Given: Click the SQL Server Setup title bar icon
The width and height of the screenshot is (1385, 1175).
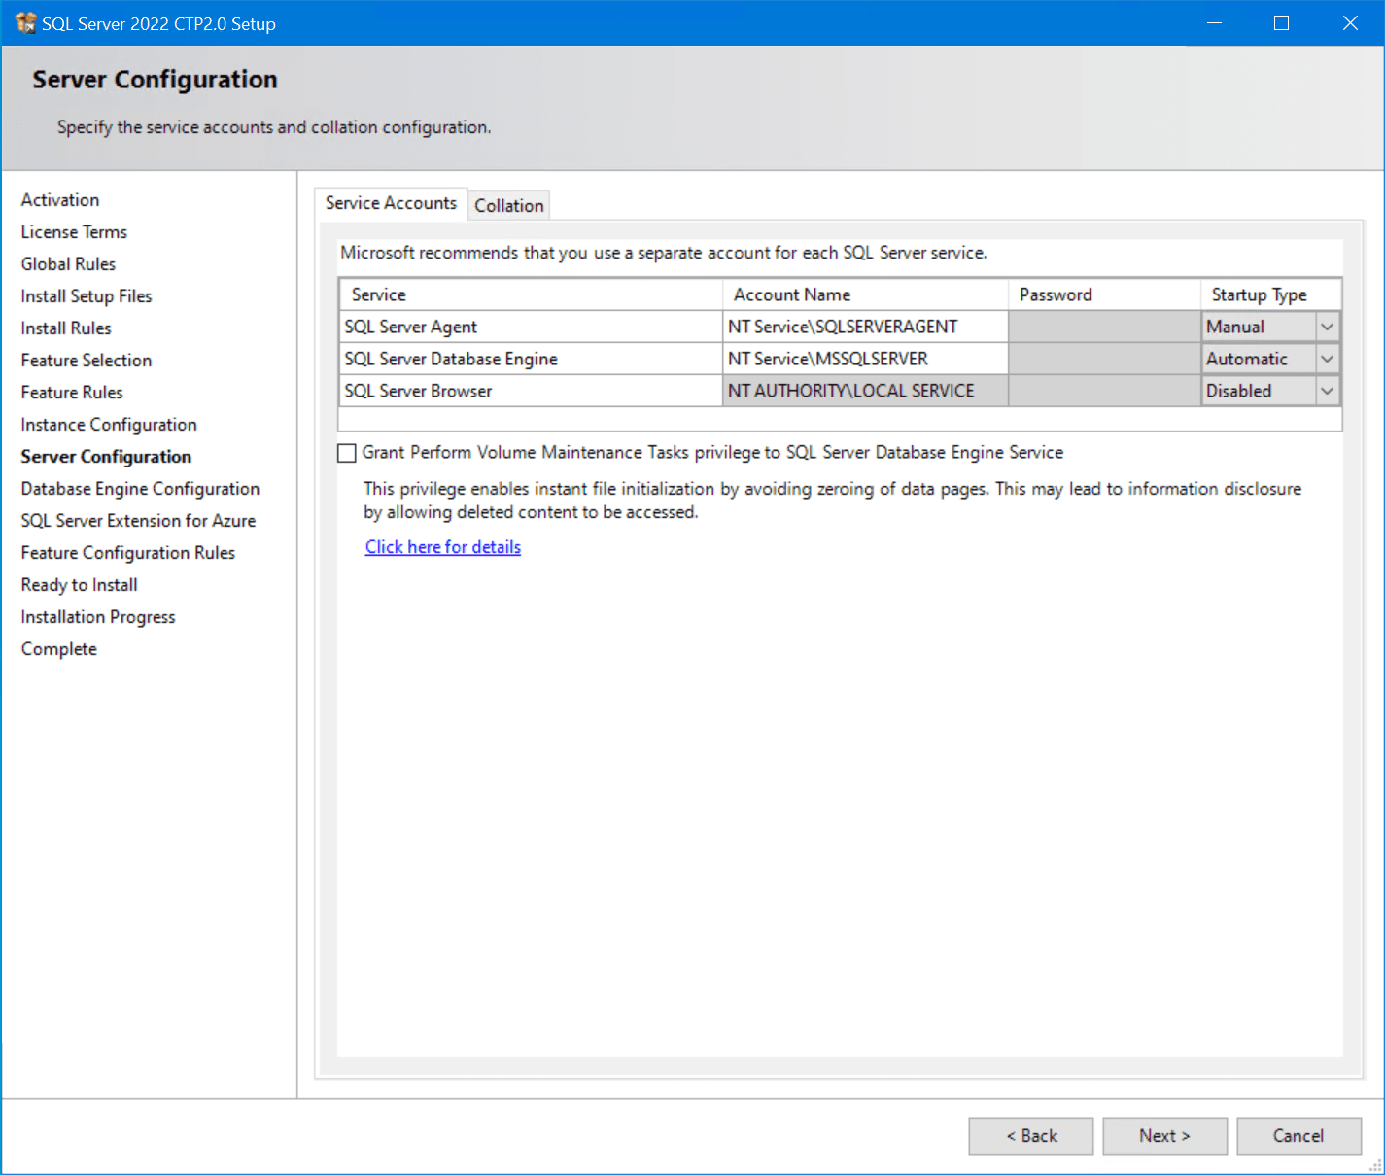Looking at the screenshot, I should [25, 23].
